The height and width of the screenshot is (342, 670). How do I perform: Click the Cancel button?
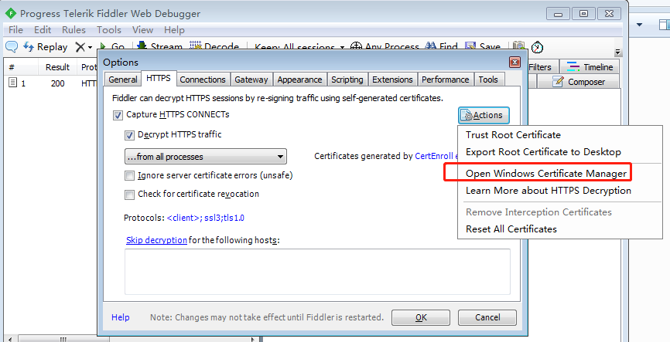(x=487, y=317)
